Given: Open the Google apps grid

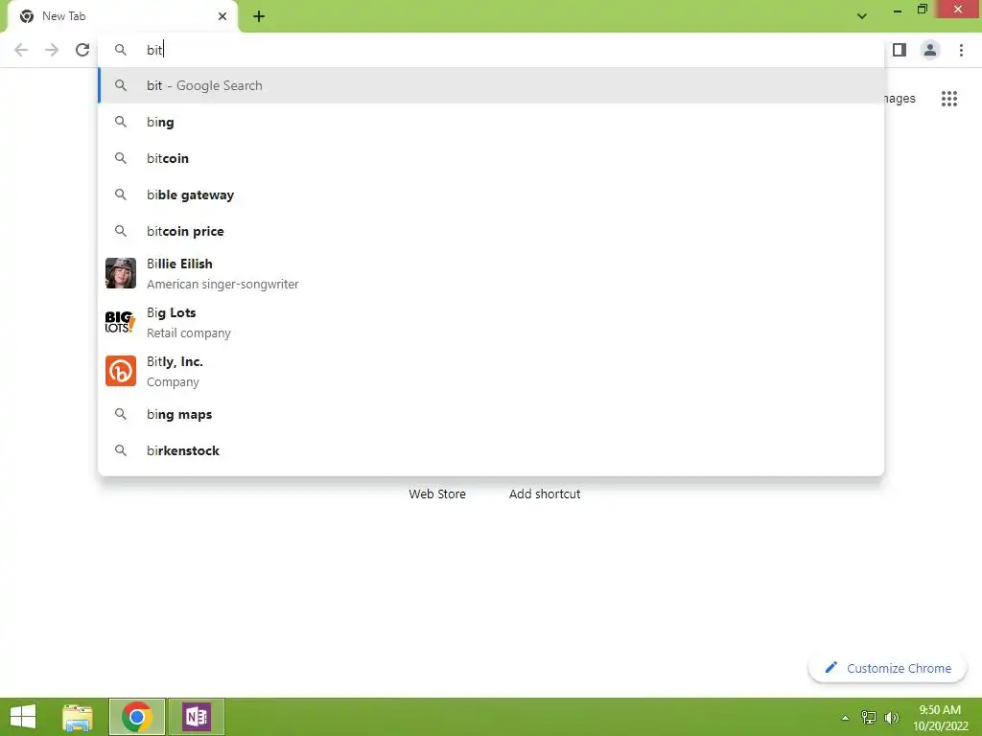Looking at the screenshot, I should click(949, 99).
